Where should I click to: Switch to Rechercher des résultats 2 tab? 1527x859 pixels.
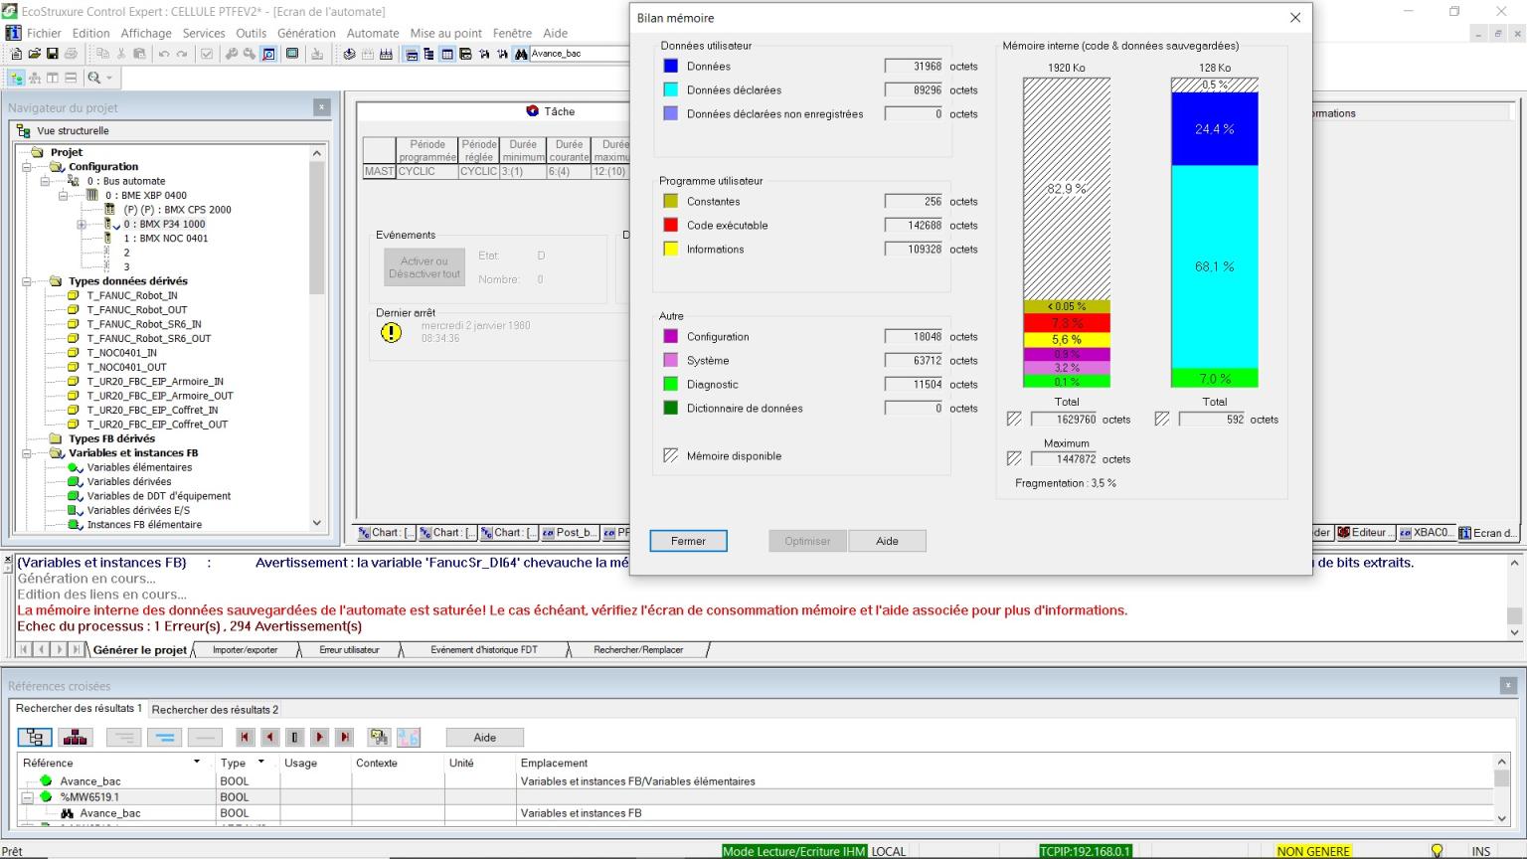pyautogui.click(x=215, y=710)
